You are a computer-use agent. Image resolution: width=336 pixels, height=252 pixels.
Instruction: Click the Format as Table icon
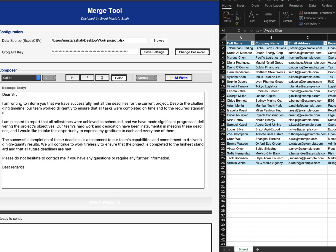pos(301,18)
